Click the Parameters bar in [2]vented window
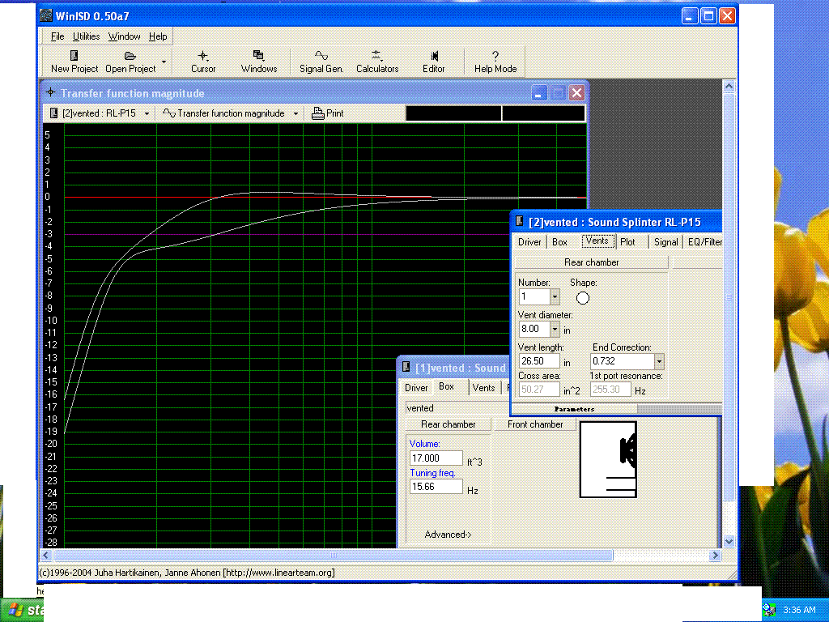829x622 pixels. pos(575,409)
